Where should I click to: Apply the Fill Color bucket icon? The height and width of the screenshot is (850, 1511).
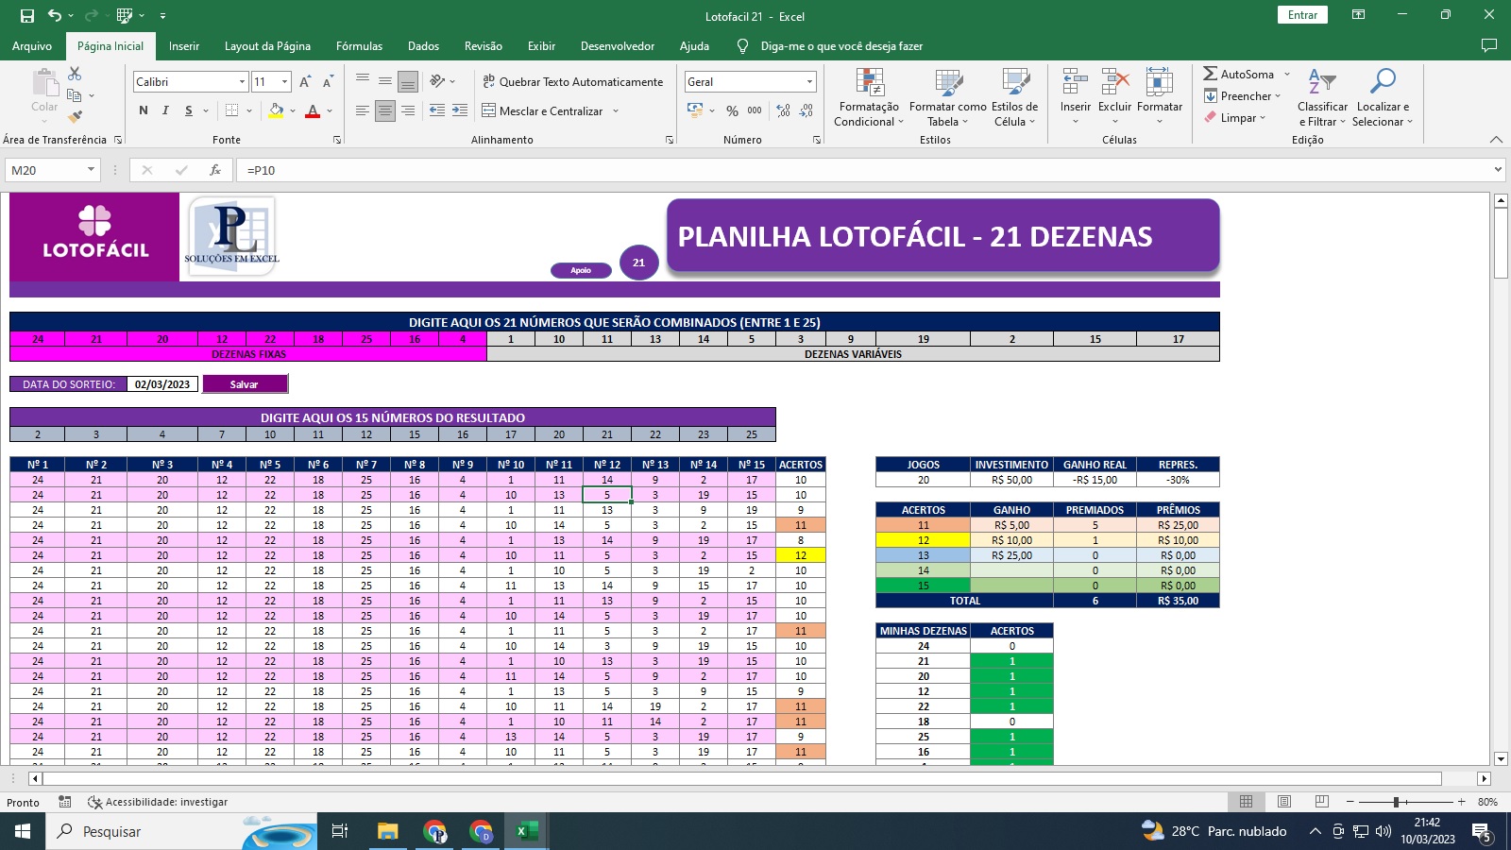[x=276, y=110]
